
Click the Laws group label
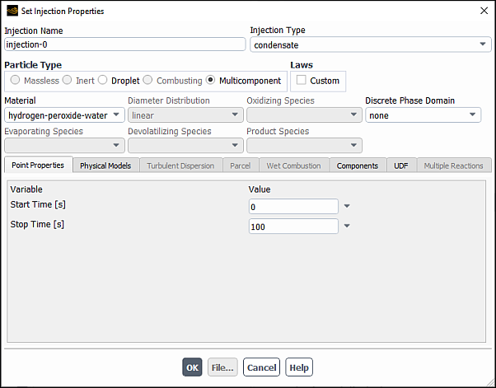click(302, 65)
